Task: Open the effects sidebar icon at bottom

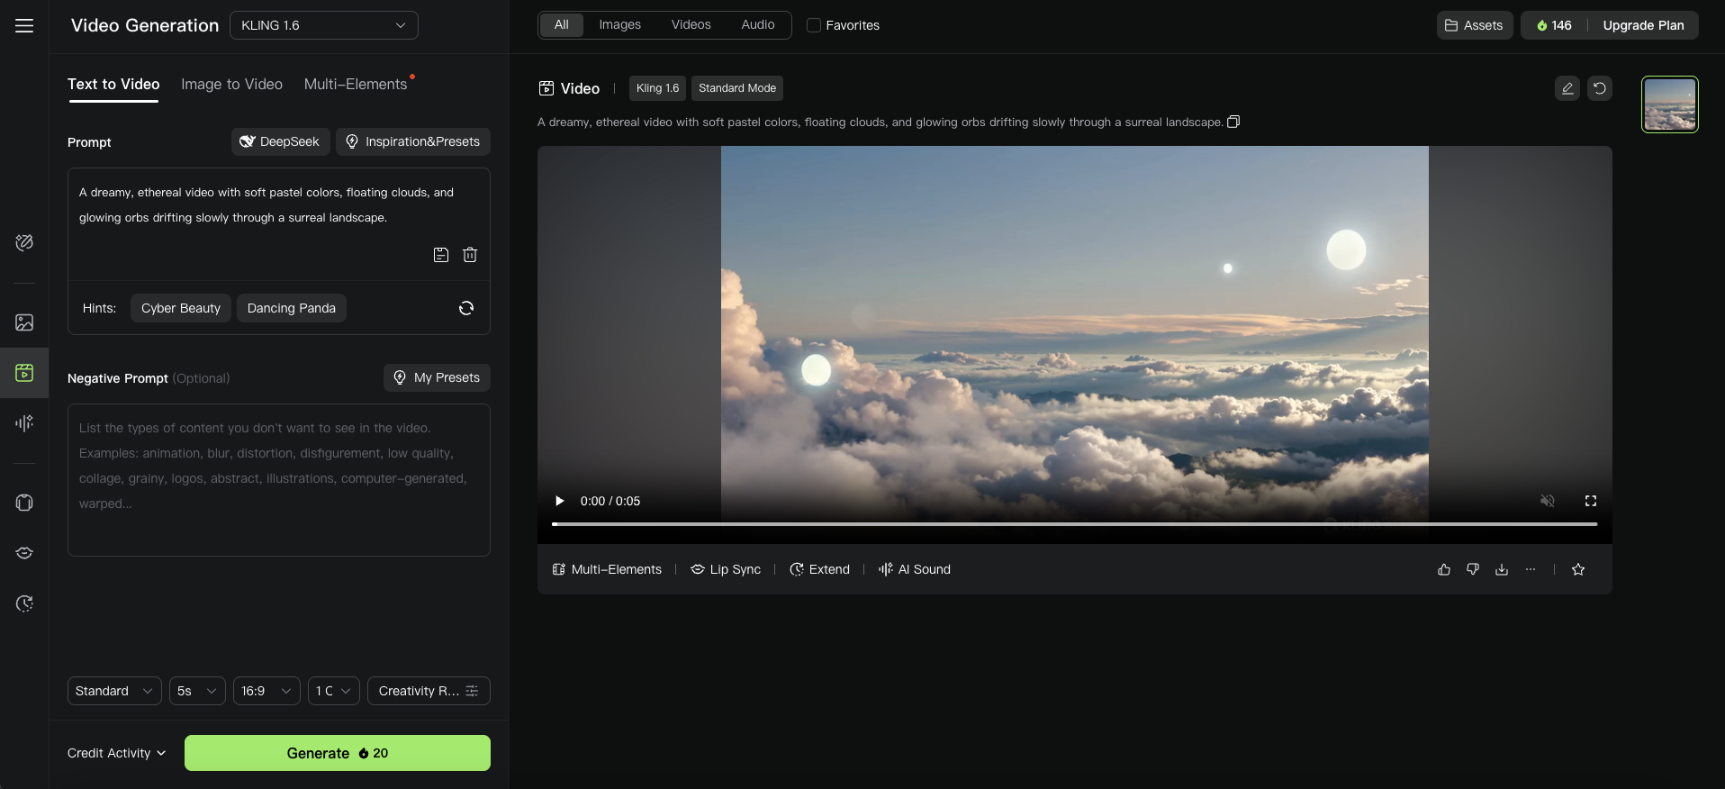Action: [24, 603]
